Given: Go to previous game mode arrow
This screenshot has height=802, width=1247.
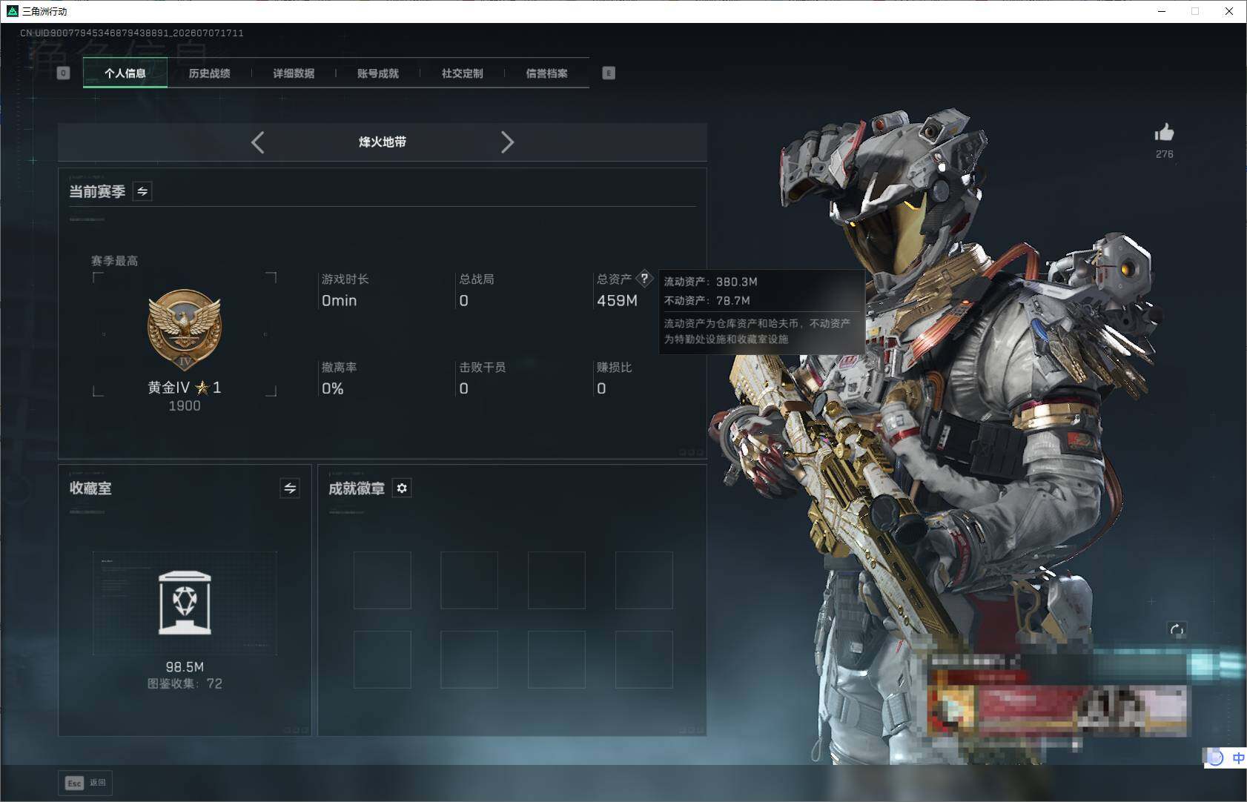Looking at the screenshot, I should coord(257,142).
